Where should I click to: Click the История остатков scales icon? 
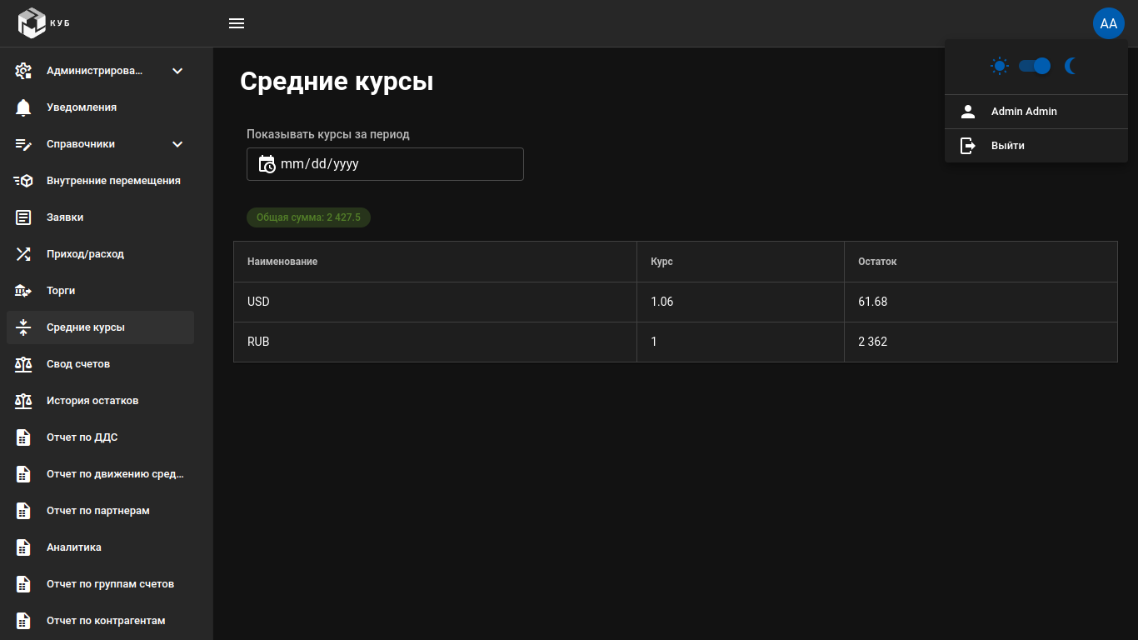pyautogui.click(x=23, y=401)
